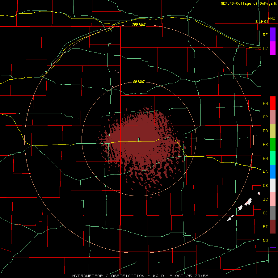
Task: Pick the RA light green legend swatch
Action: pyautogui.click(x=273, y=158)
